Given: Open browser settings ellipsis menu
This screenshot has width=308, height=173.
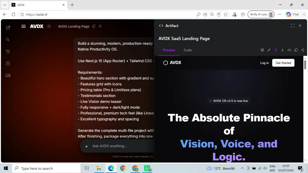Looking at the screenshot, I should point(279,14).
